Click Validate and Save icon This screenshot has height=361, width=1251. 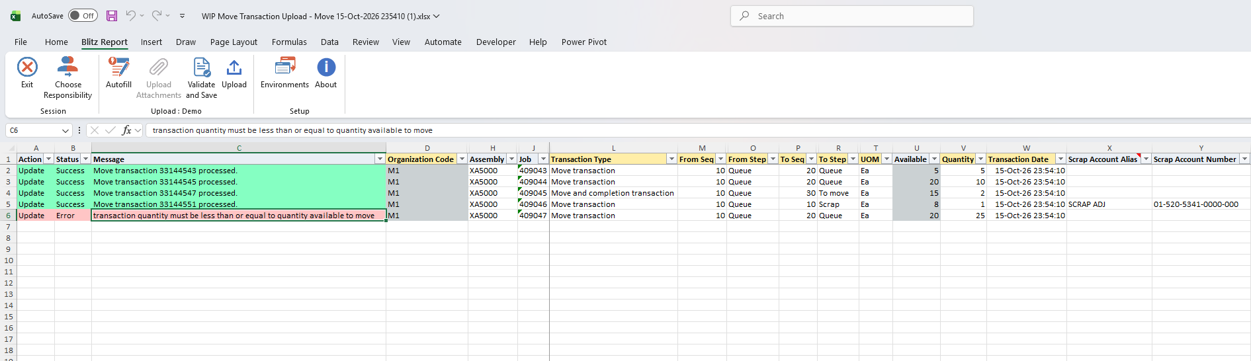202,67
